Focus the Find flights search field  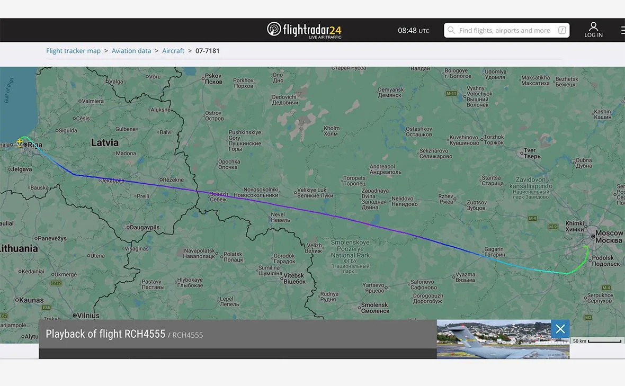[x=506, y=30]
